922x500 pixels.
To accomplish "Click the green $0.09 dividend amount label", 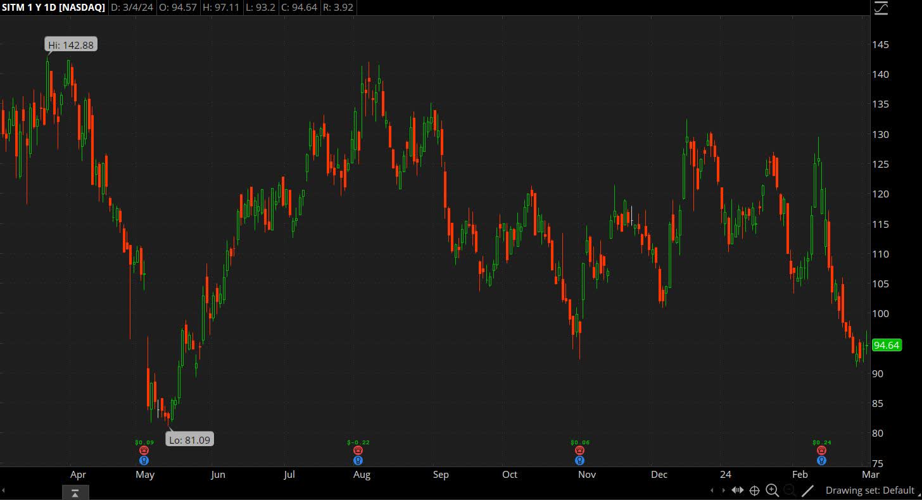I will (x=144, y=442).
